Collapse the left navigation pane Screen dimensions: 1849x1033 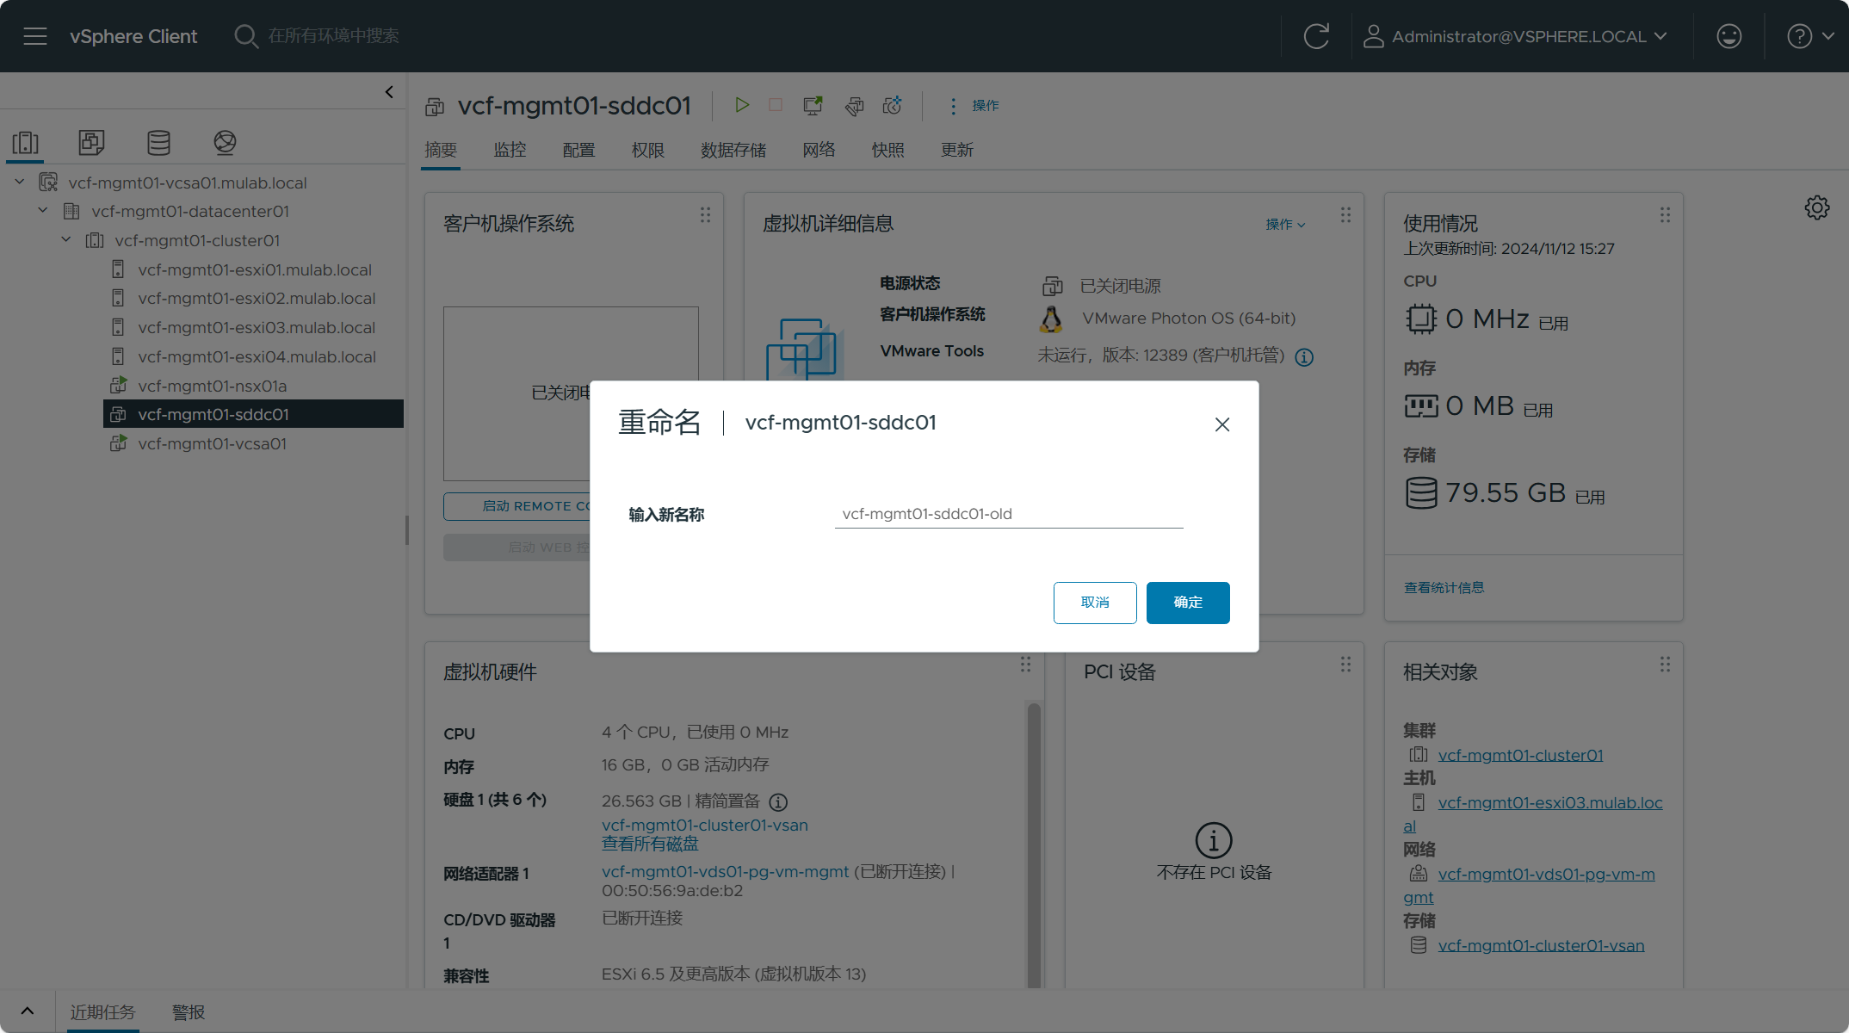click(x=389, y=92)
